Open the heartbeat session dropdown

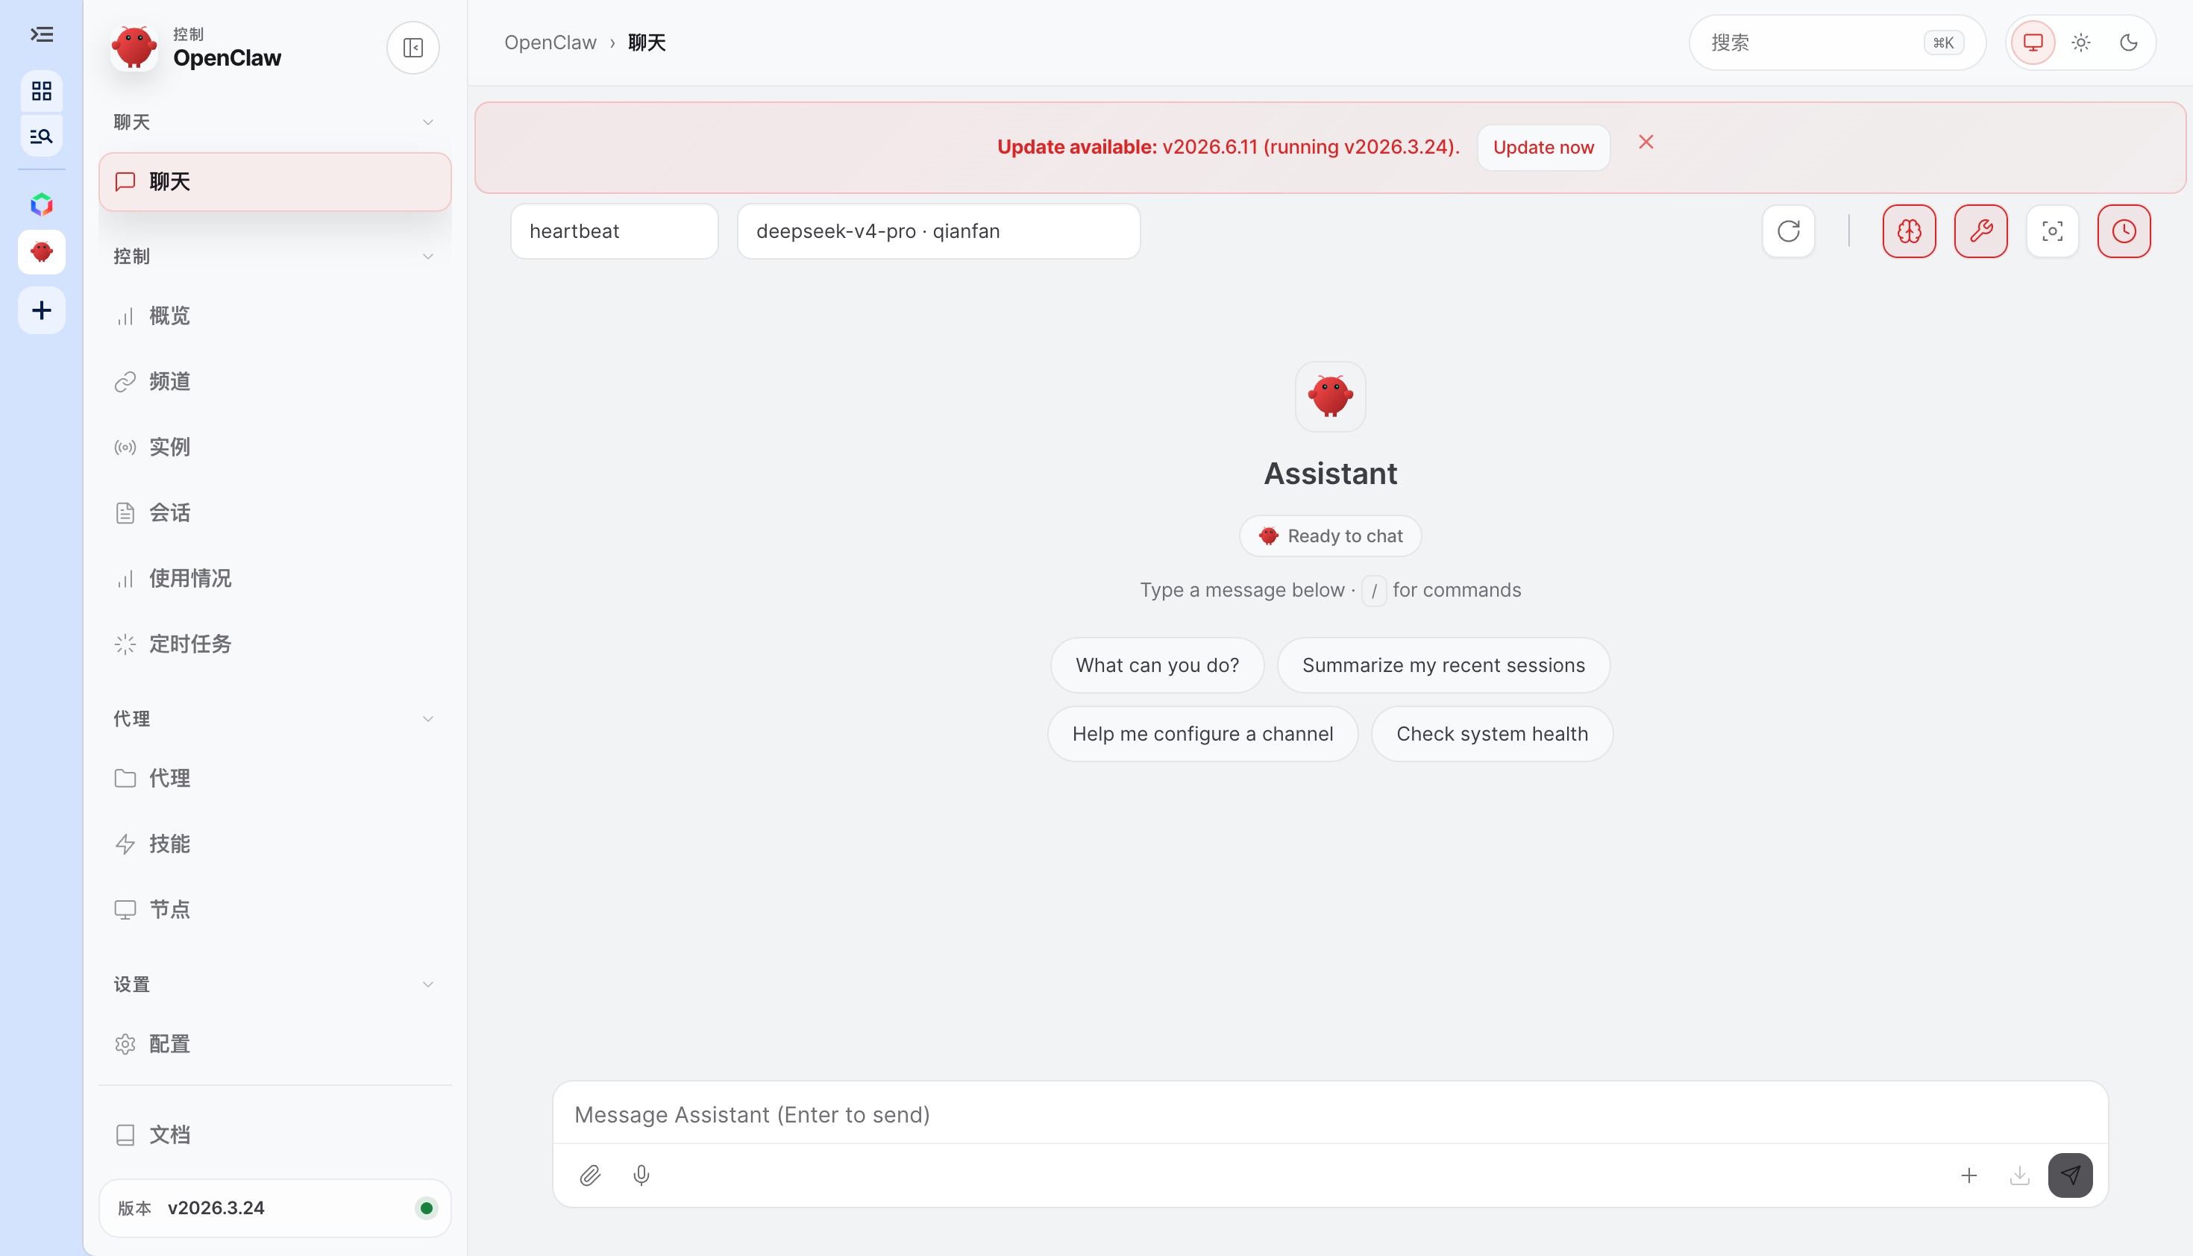614,231
